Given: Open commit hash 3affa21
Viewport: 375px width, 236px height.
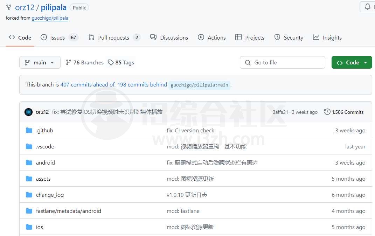Looking at the screenshot, I should 280,112.
